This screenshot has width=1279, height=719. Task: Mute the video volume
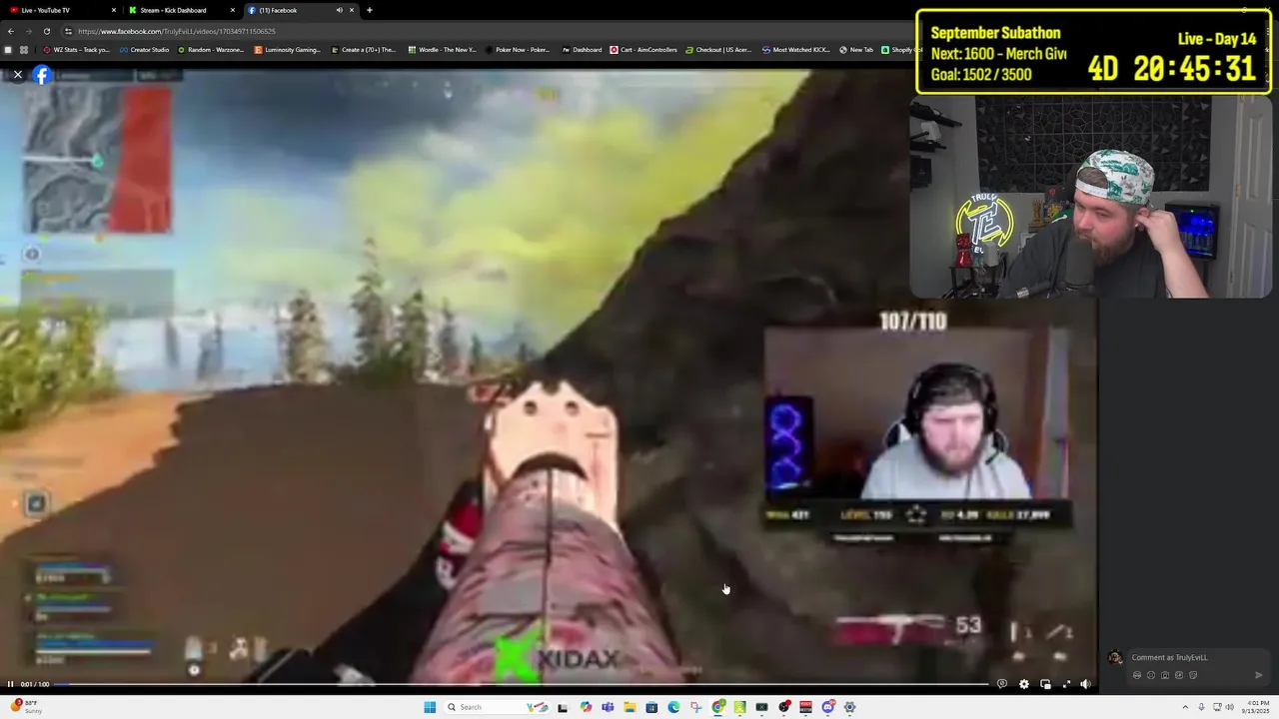pos(1086,684)
